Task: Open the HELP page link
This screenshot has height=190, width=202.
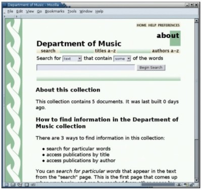Action: tap(152, 25)
